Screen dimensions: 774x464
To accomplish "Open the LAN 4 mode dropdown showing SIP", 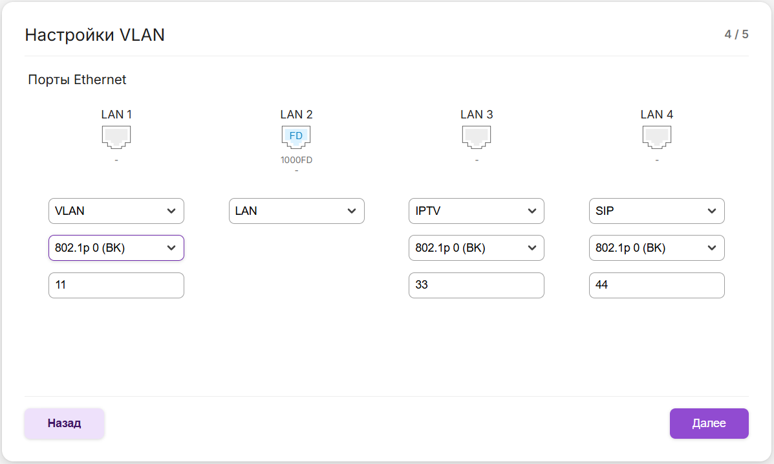I will [x=656, y=211].
